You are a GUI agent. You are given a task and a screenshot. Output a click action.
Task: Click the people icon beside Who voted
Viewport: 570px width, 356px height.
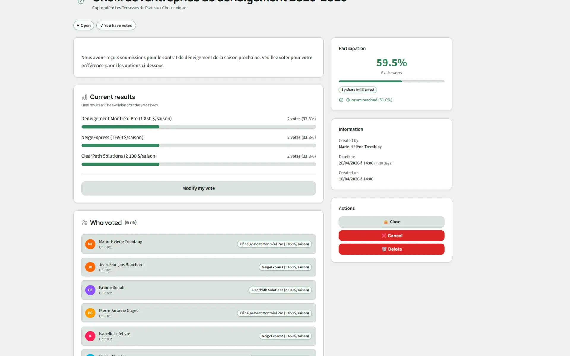[x=84, y=223]
